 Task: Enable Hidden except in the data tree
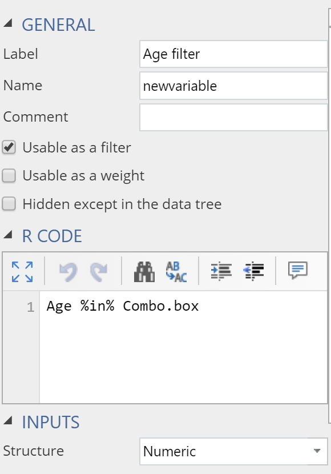point(10,203)
